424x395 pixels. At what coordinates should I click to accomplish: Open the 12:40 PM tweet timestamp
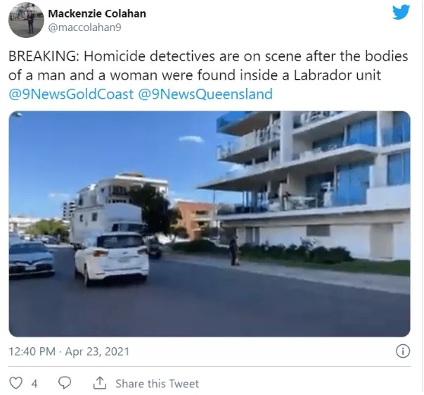[x=32, y=351]
